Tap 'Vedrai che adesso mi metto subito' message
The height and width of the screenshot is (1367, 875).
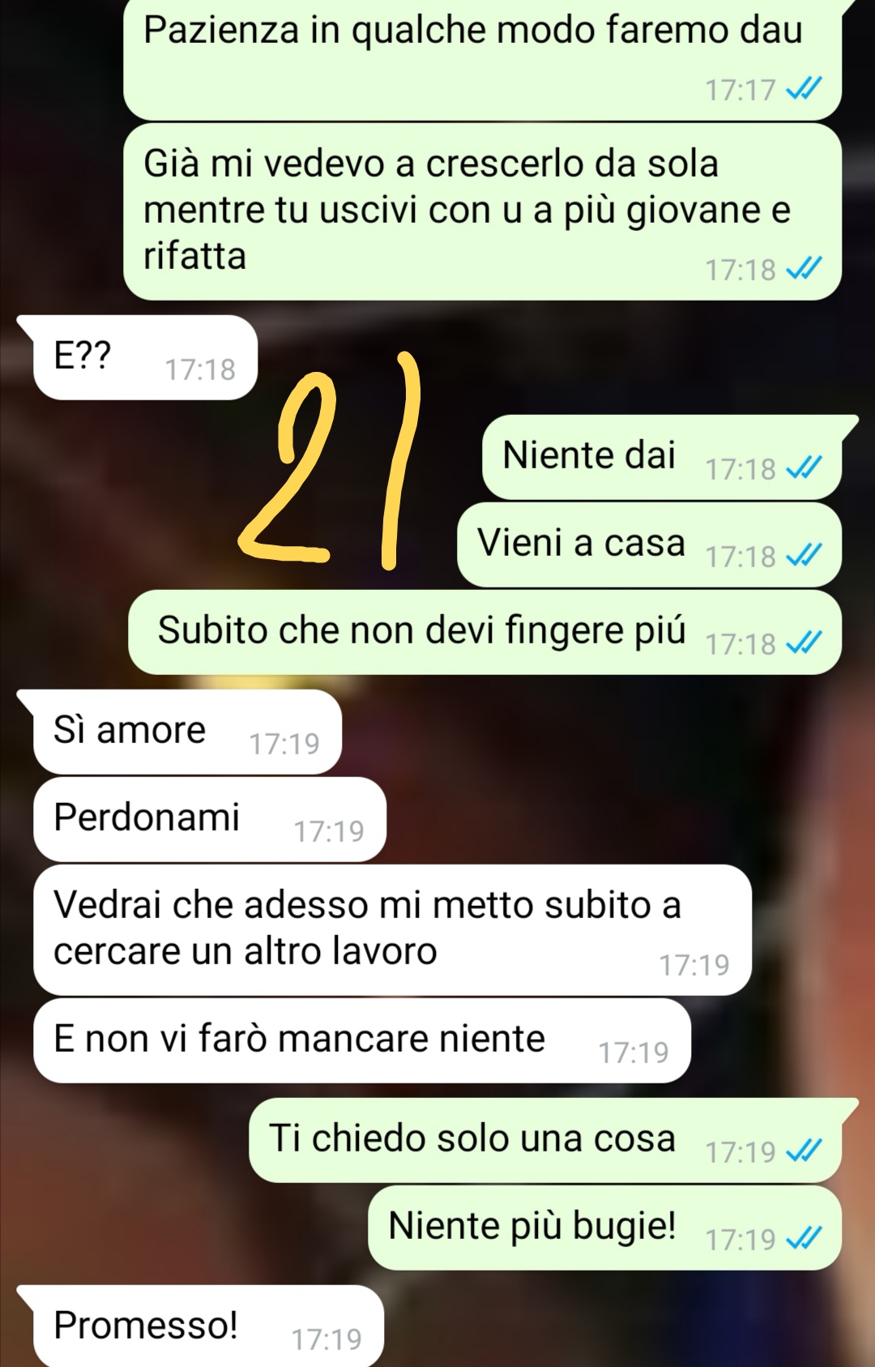click(x=392, y=929)
